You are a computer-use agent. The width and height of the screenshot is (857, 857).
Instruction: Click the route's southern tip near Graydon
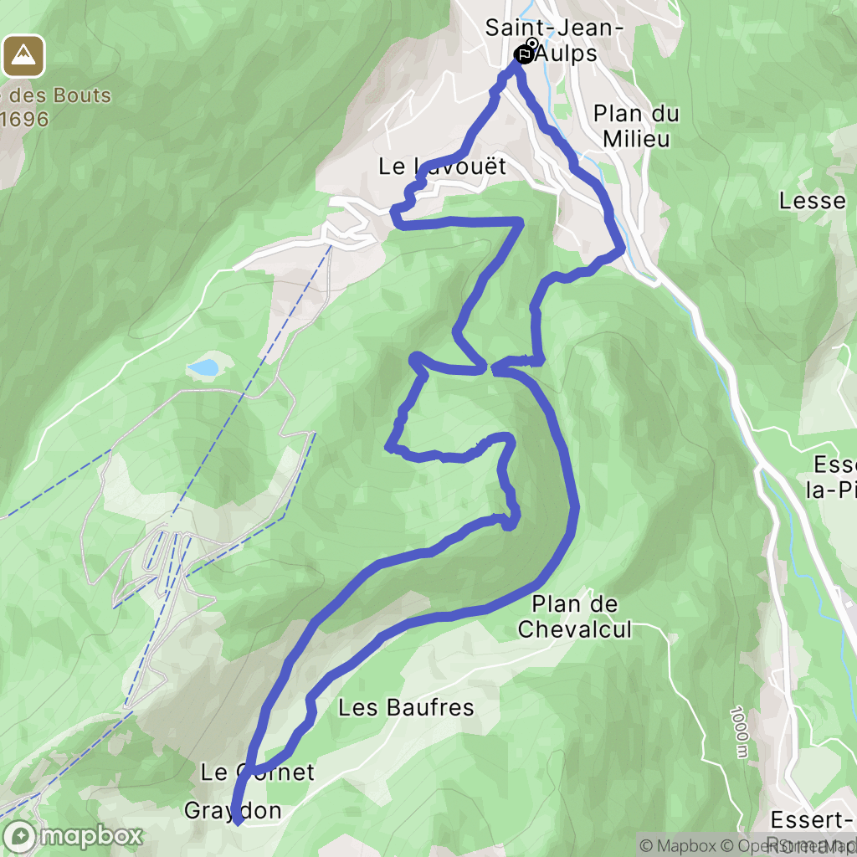point(237,819)
